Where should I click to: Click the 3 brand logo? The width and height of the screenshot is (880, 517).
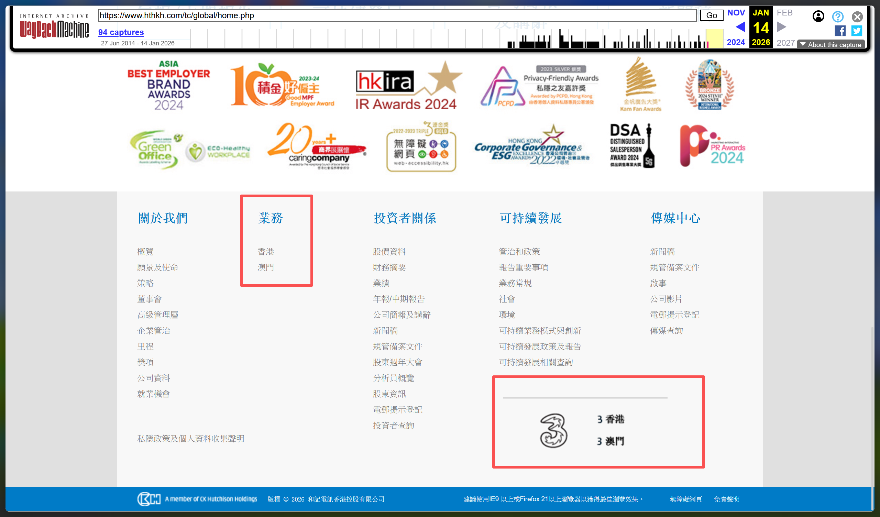click(553, 430)
